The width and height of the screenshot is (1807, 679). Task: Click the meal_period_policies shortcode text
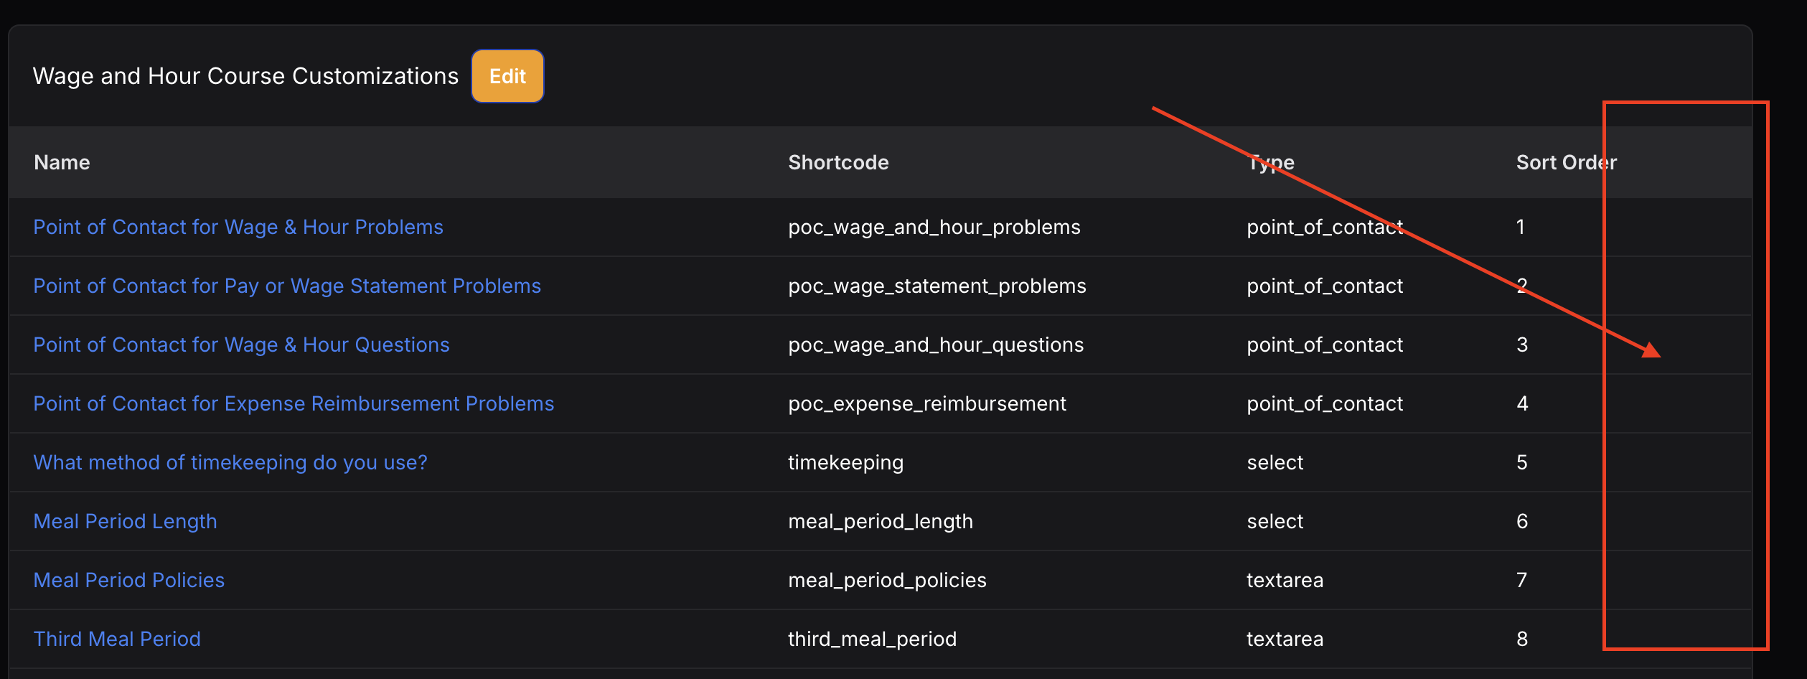click(x=887, y=580)
